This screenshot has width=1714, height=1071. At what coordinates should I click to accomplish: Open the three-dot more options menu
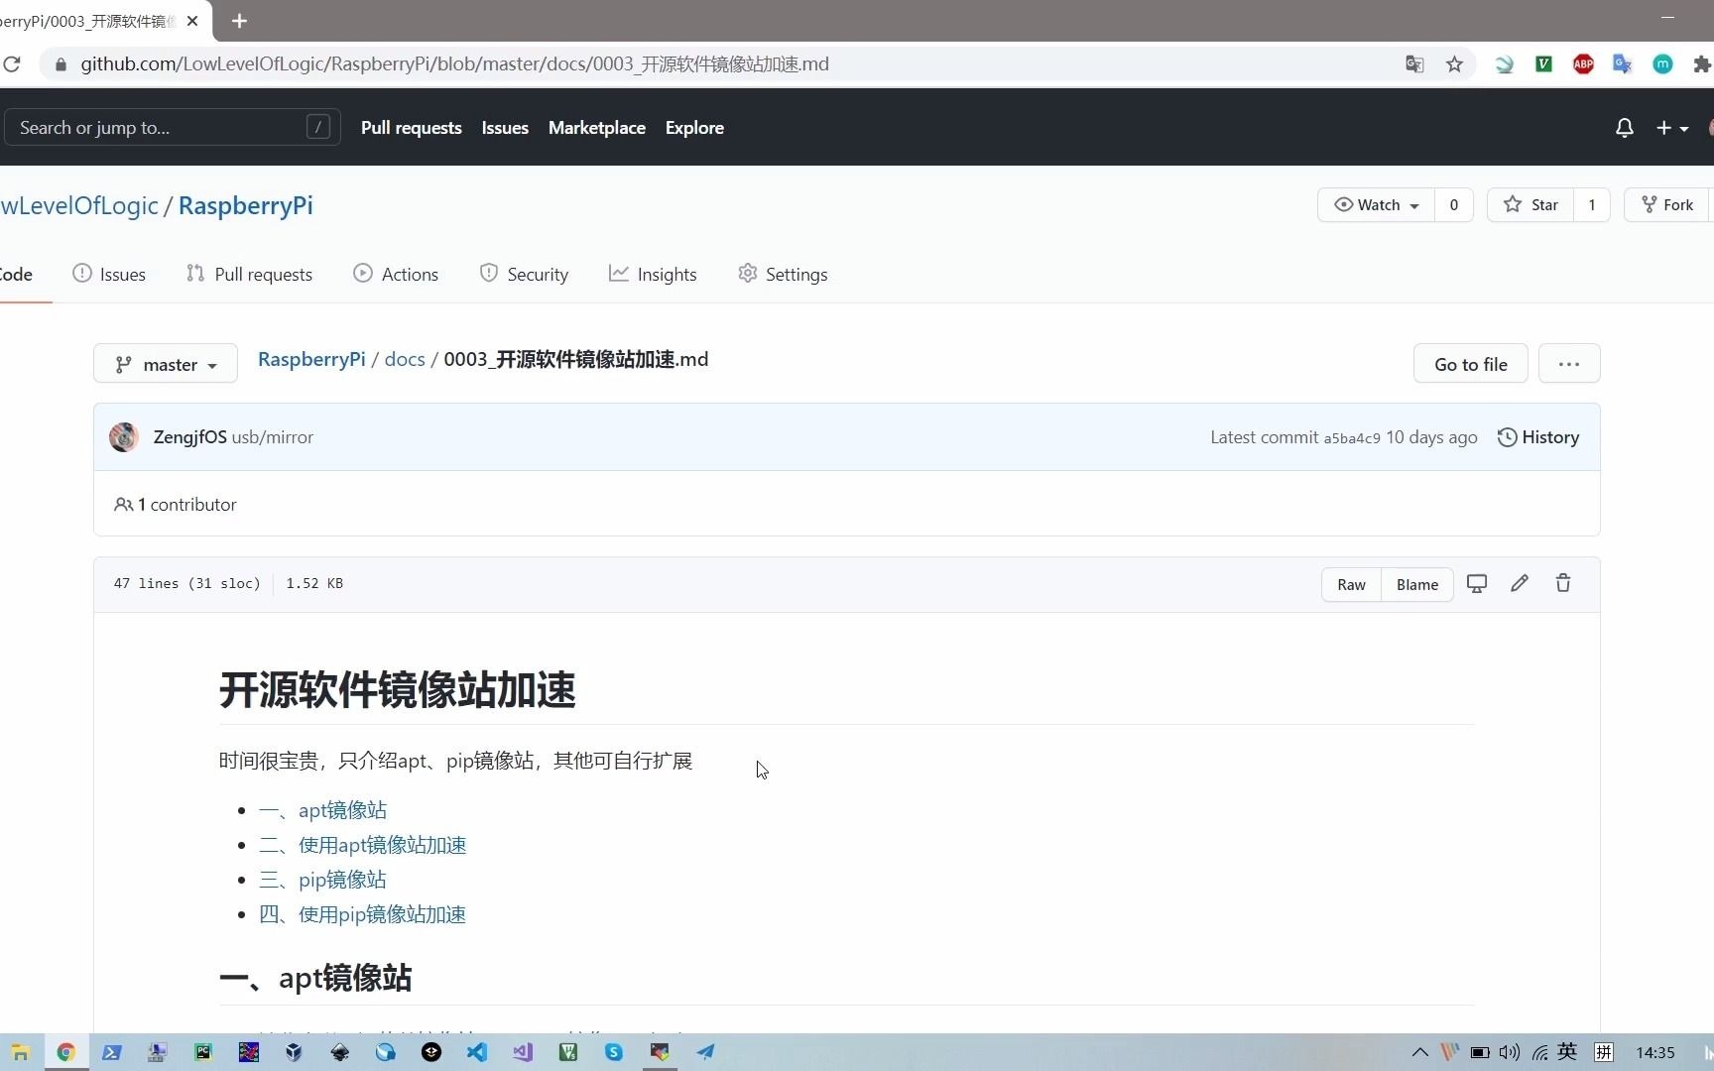[1569, 364]
